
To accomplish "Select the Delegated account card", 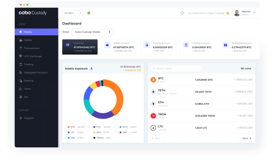I will [238, 47].
